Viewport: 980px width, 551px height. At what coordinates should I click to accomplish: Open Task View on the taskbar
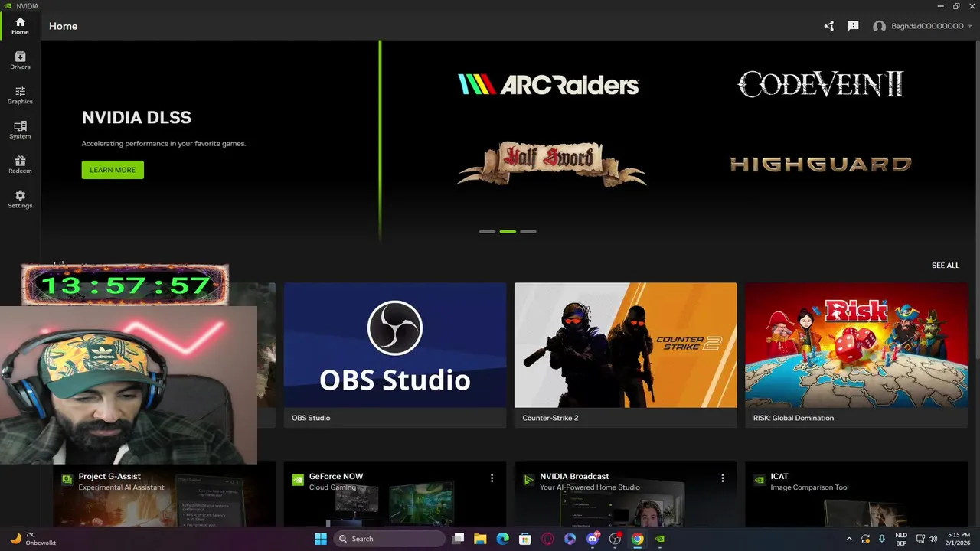[x=458, y=539]
